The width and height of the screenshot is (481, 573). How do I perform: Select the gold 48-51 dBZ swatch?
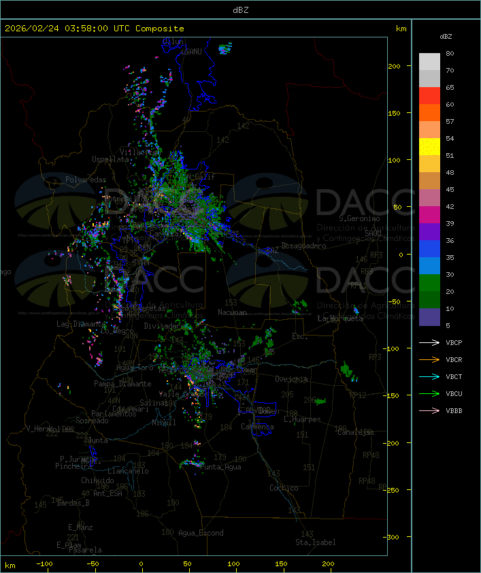point(429,164)
